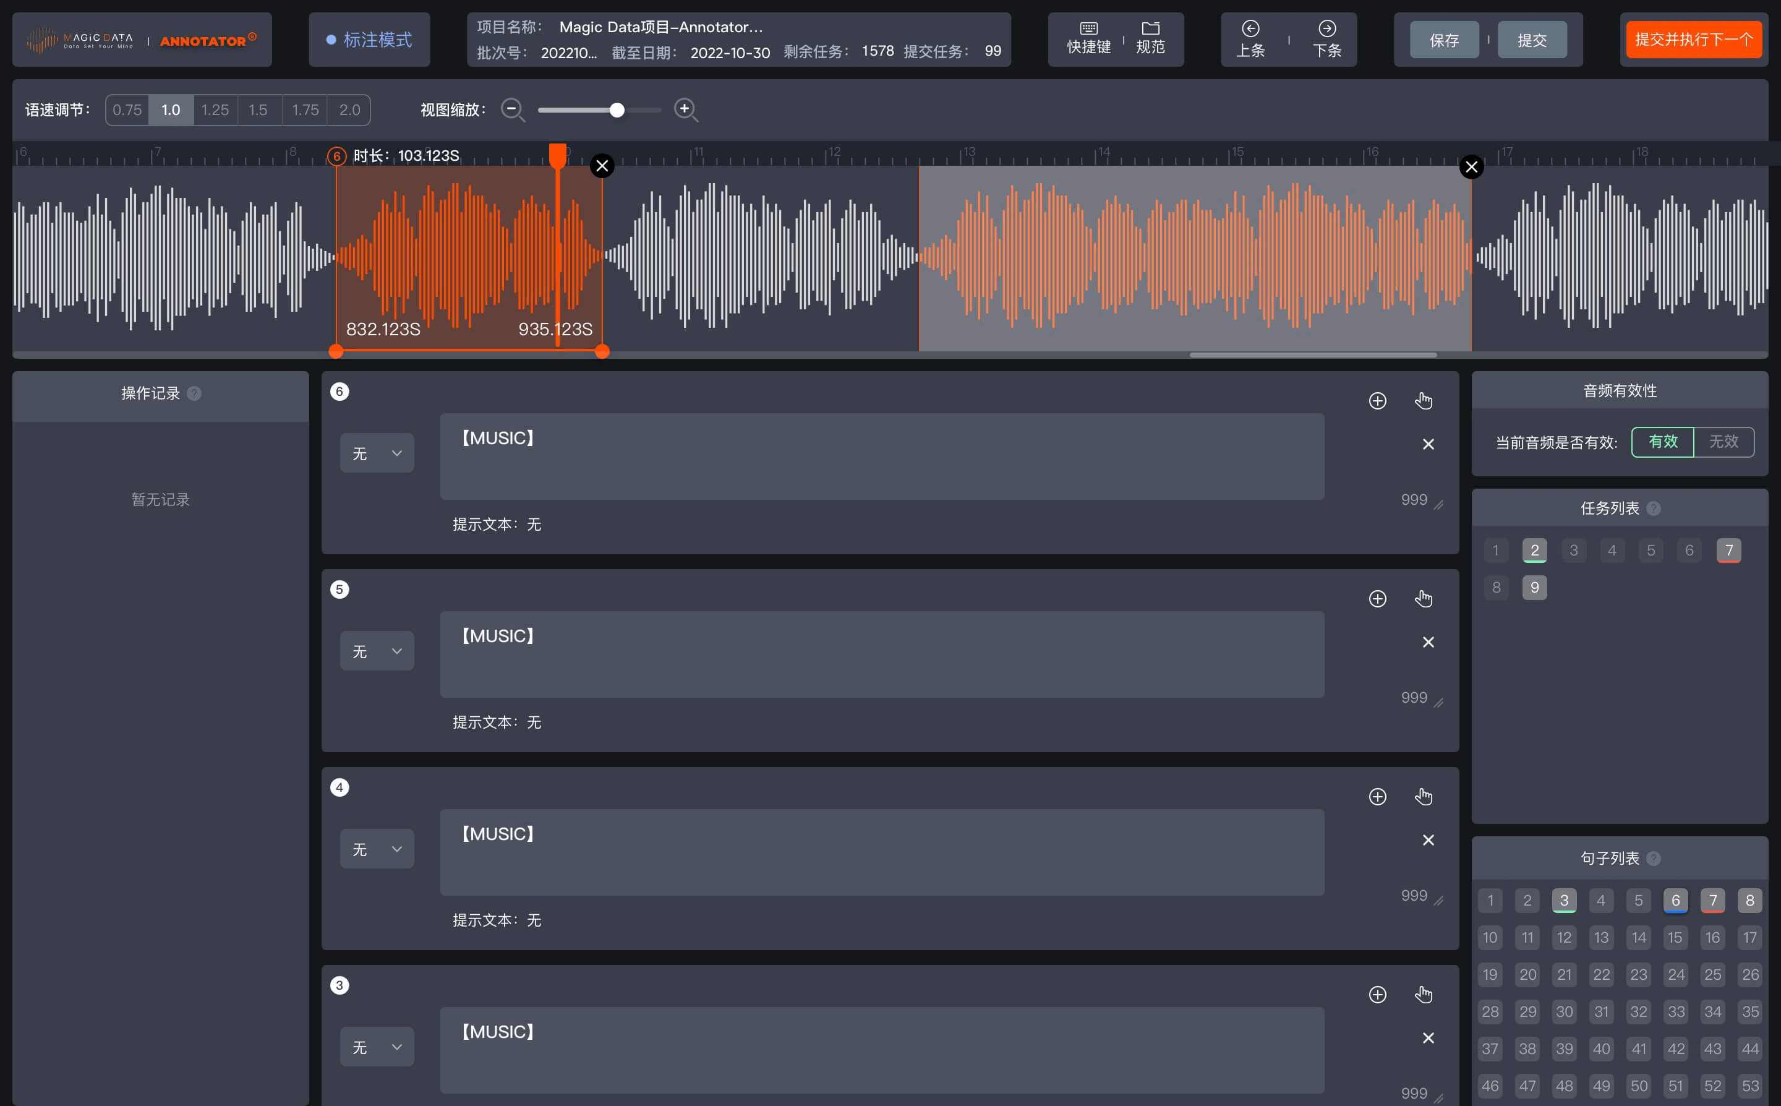Image resolution: width=1781 pixels, height=1106 pixels.
Task: Remove the selected orange waveform region
Action: [x=602, y=166]
